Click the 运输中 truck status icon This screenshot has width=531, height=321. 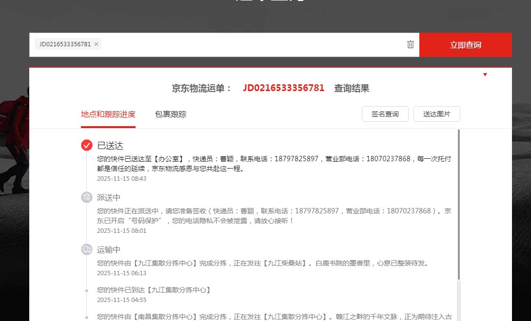pos(87,249)
